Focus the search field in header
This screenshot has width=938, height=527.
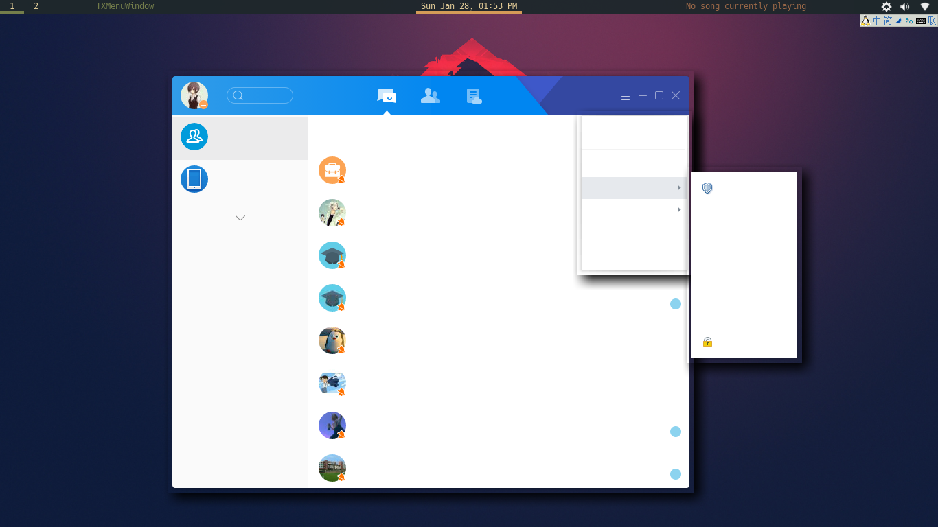click(x=260, y=95)
